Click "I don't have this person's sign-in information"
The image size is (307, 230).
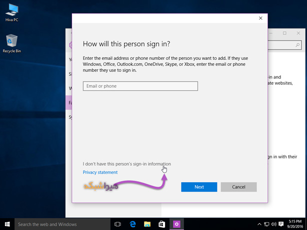point(126,164)
